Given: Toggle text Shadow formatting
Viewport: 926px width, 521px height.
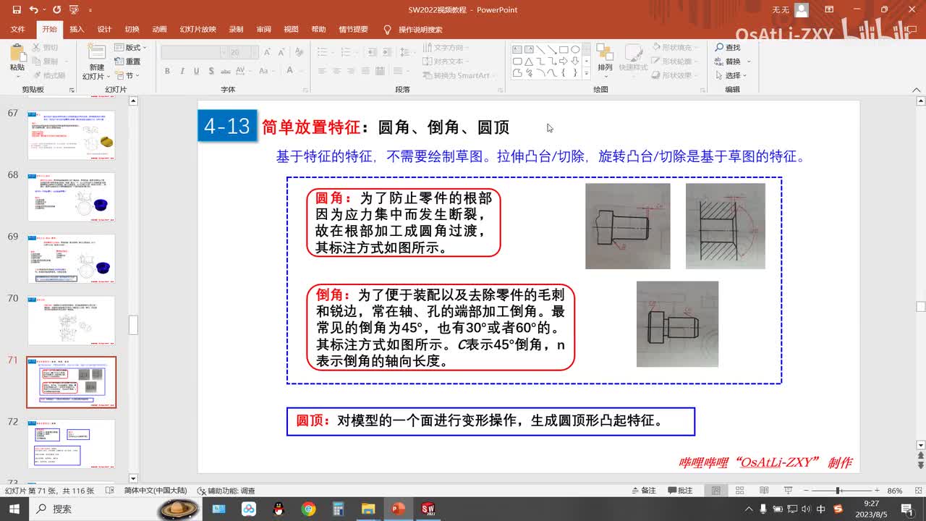Looking at the screenshot, I should point(211,71).
